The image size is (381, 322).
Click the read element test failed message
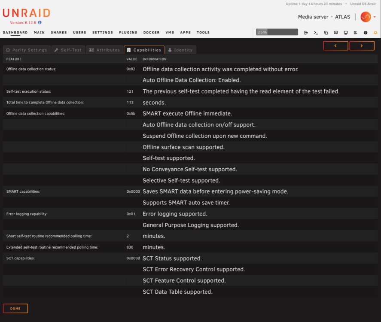[x=241, y=91]
